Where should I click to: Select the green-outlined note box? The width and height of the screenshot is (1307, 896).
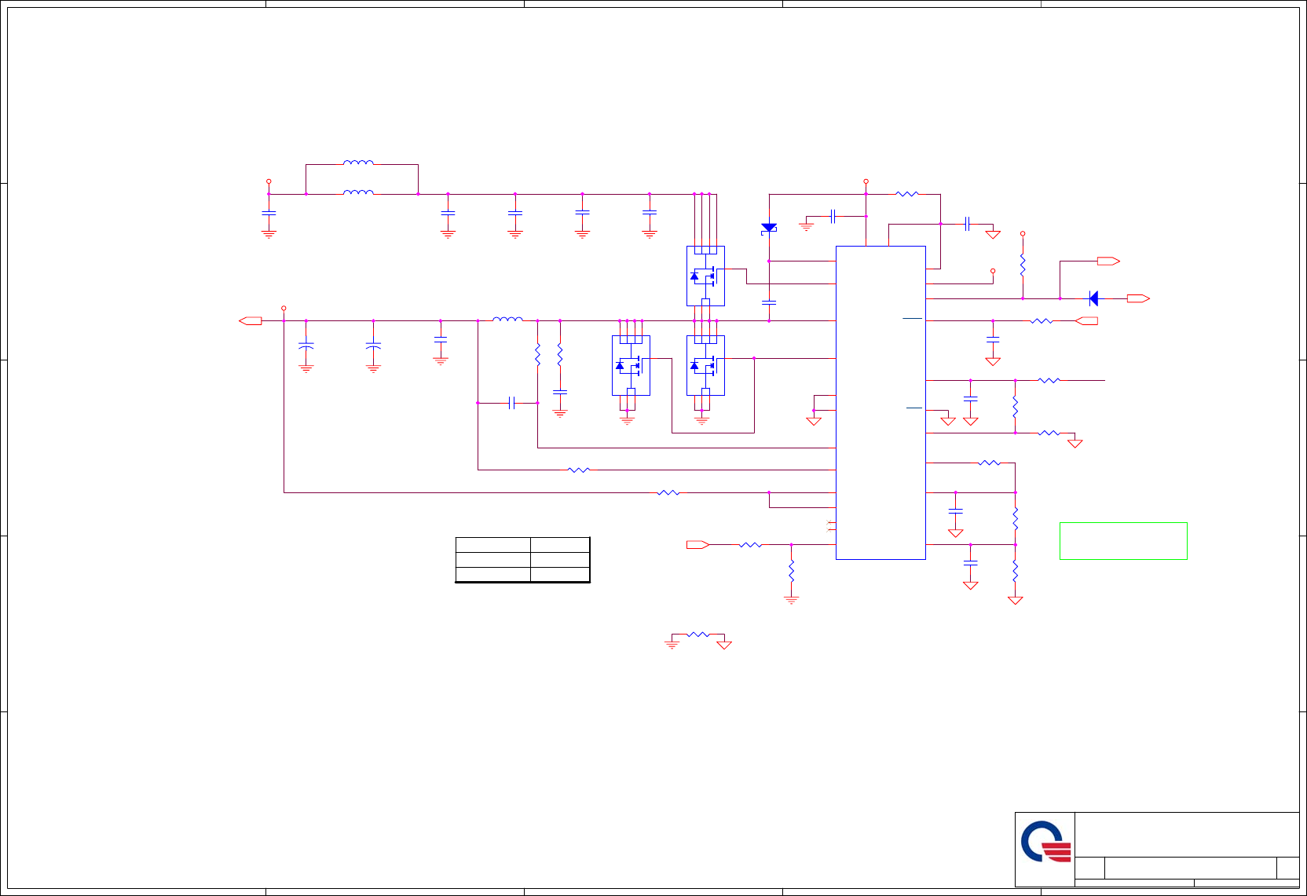click(1123, 541)
